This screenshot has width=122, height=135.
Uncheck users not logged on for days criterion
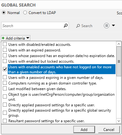click(5, 69)
